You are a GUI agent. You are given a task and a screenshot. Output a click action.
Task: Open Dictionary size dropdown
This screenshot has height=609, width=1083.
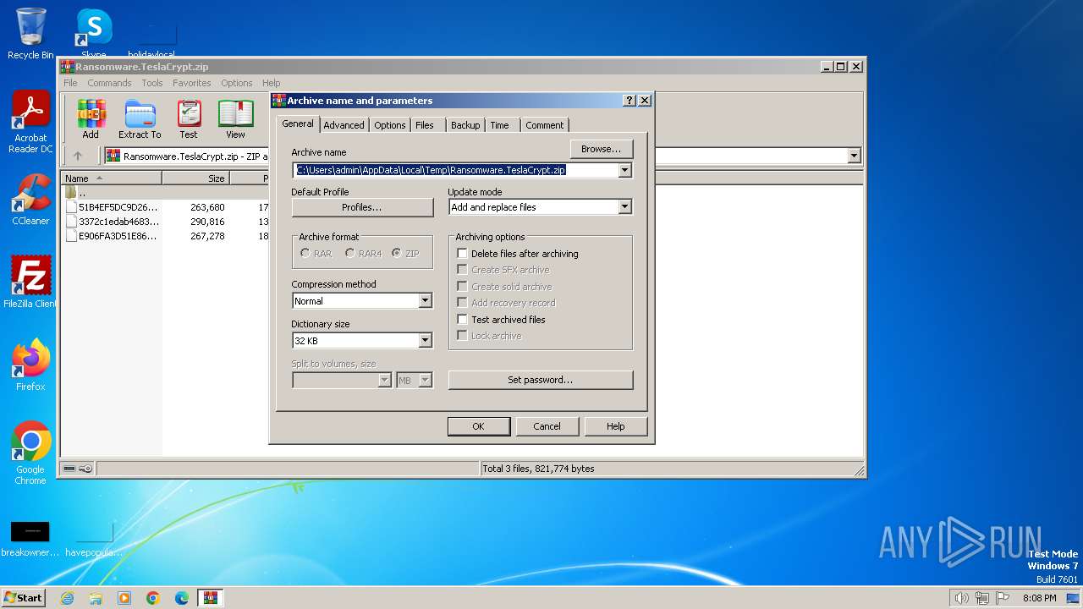(425, 341)
